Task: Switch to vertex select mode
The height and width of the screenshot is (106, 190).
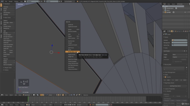Action: [57, 95]
